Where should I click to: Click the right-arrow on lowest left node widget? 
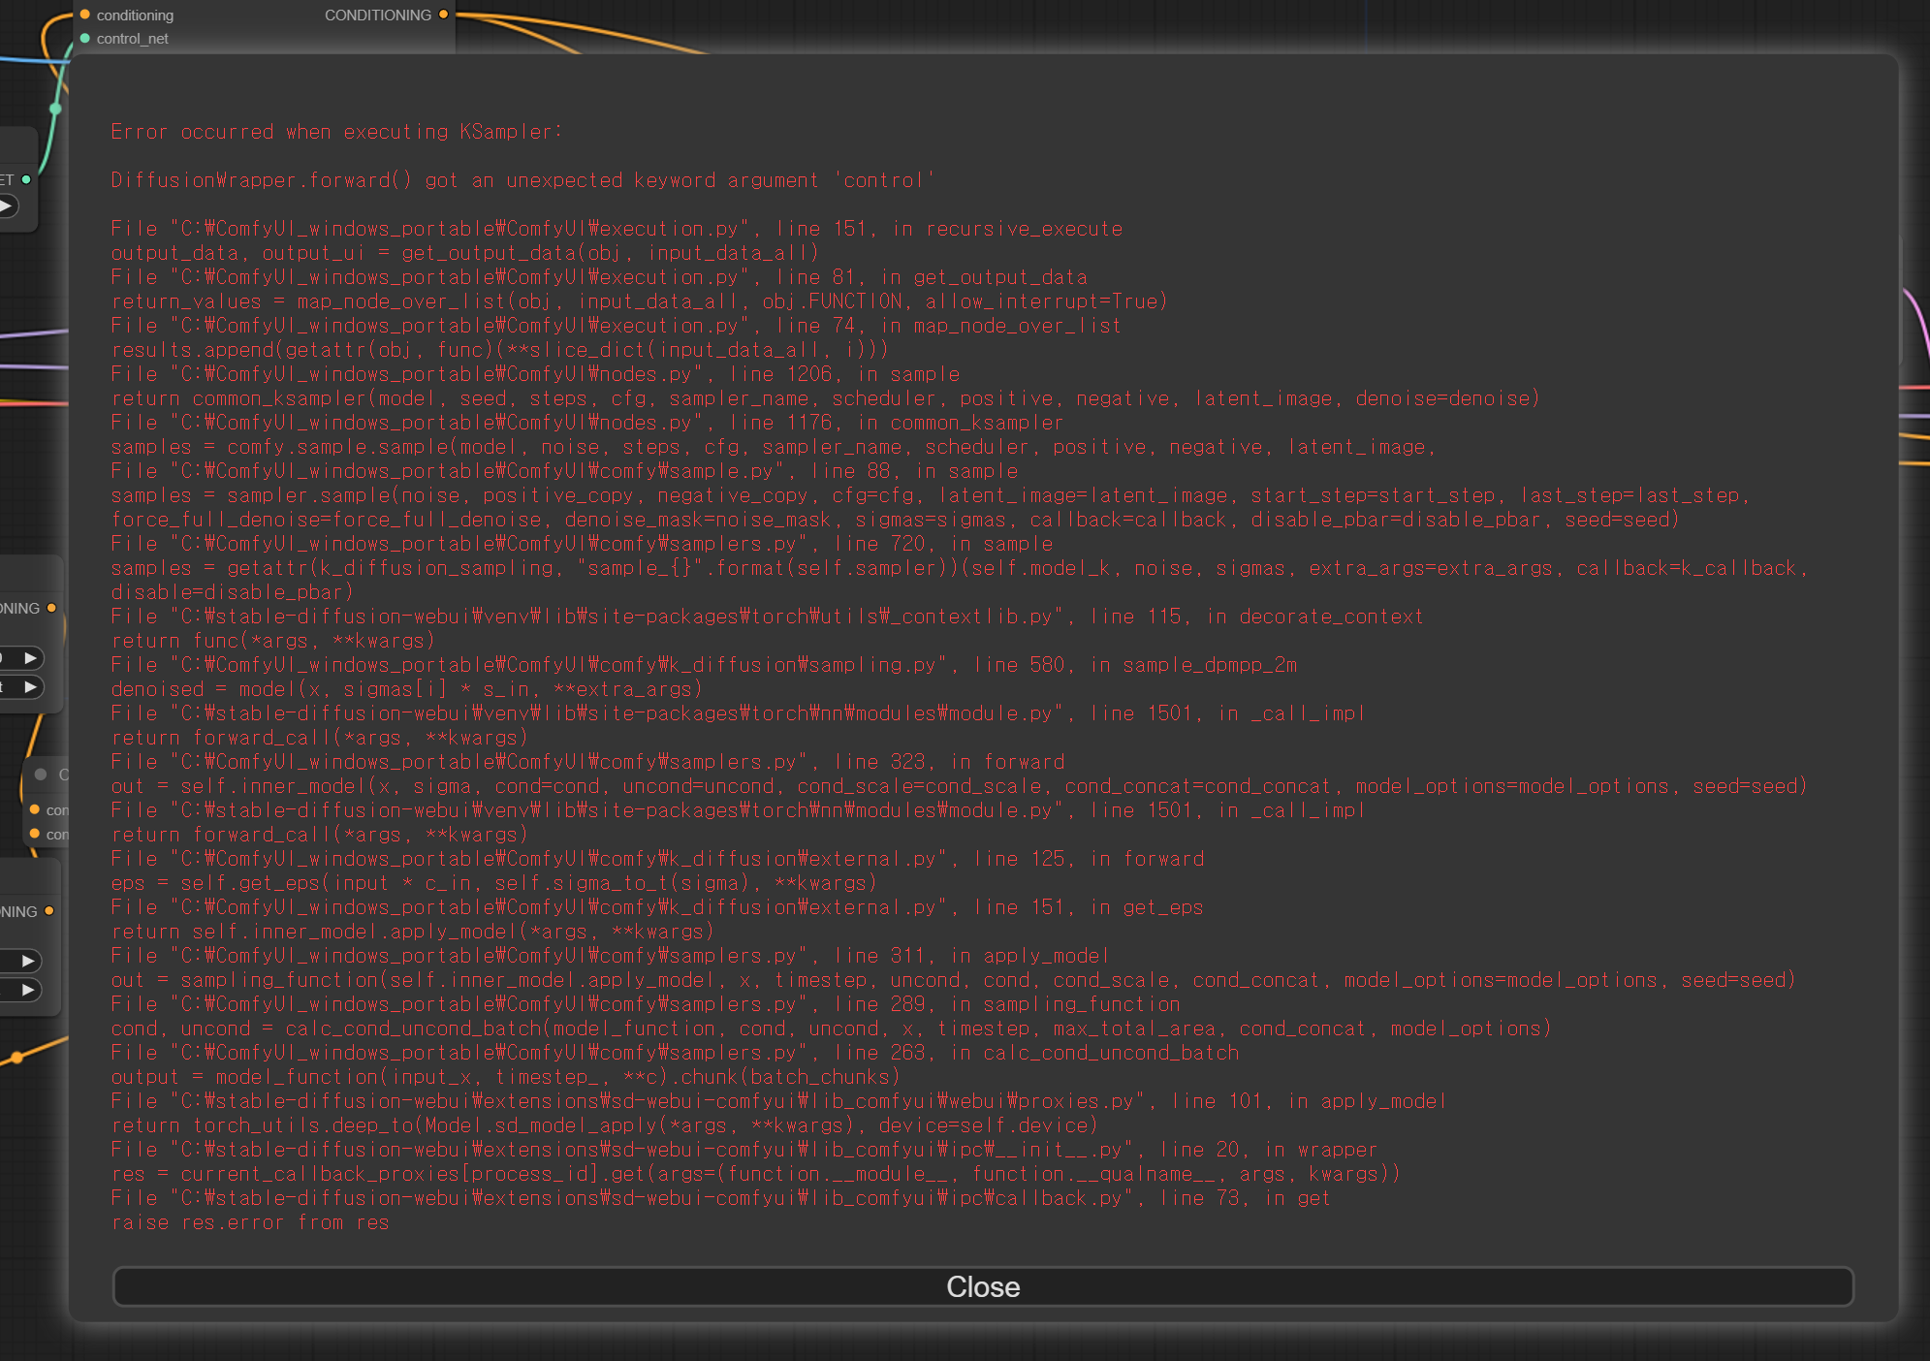(x=30, y=990)
